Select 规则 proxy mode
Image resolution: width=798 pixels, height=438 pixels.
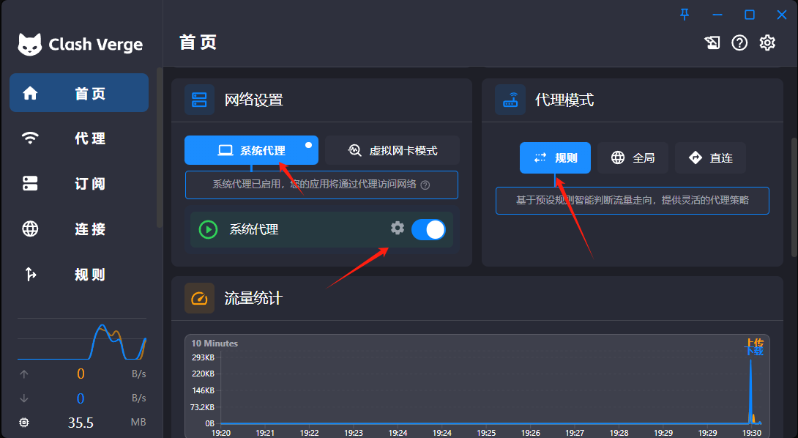click(555, 157)
